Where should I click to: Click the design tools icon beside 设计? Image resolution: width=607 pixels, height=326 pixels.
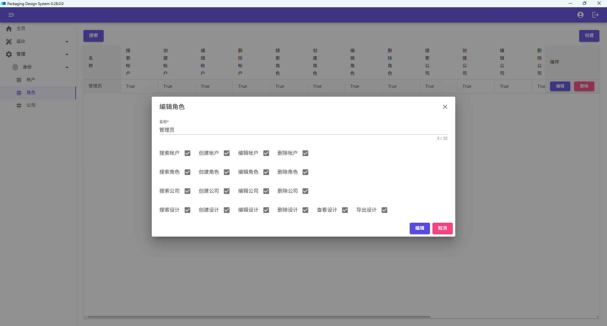coord(9,41)
